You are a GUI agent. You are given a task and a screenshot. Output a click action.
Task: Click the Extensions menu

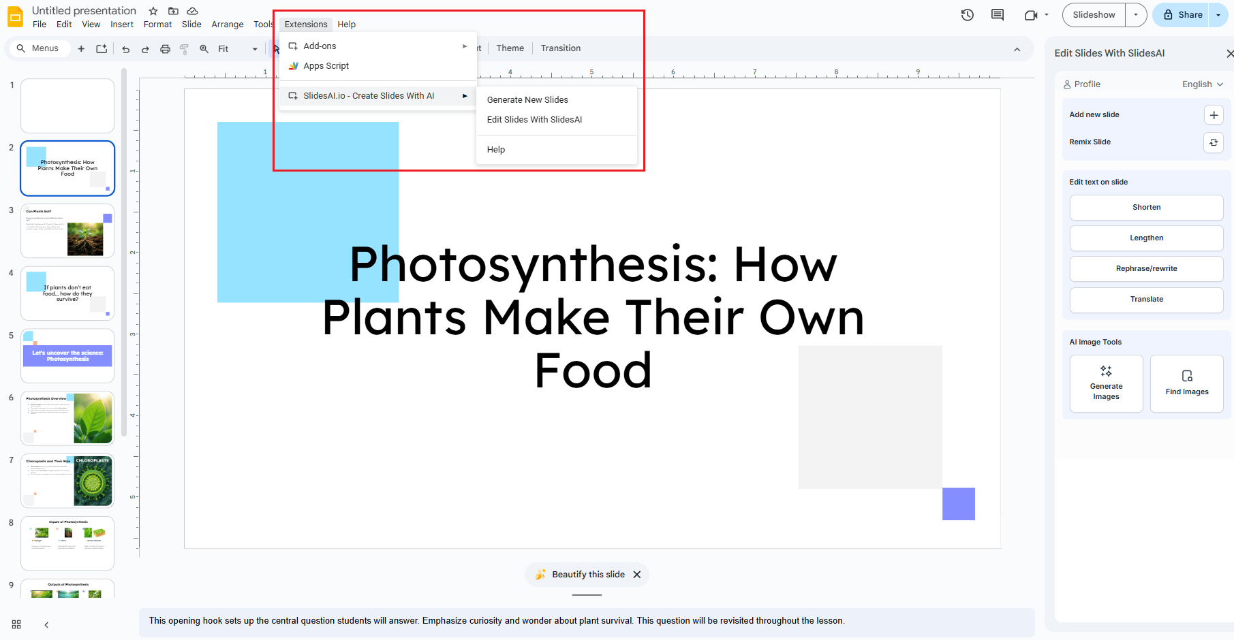(306, 25)
